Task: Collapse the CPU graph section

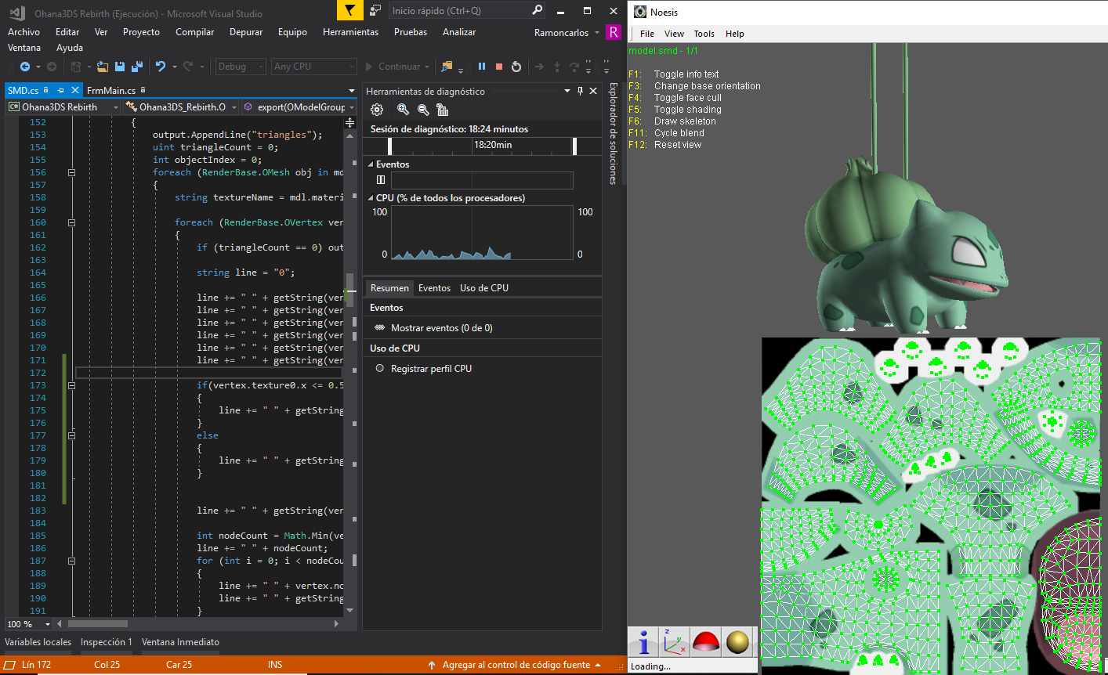Action: point(371,198)
